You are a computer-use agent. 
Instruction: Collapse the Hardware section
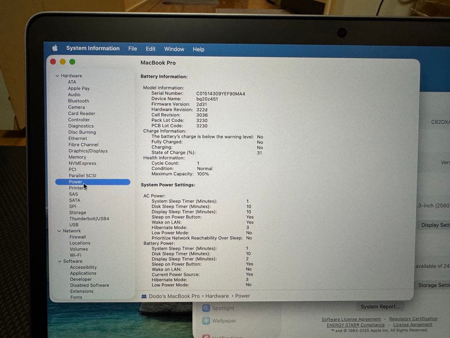point(57,76)
